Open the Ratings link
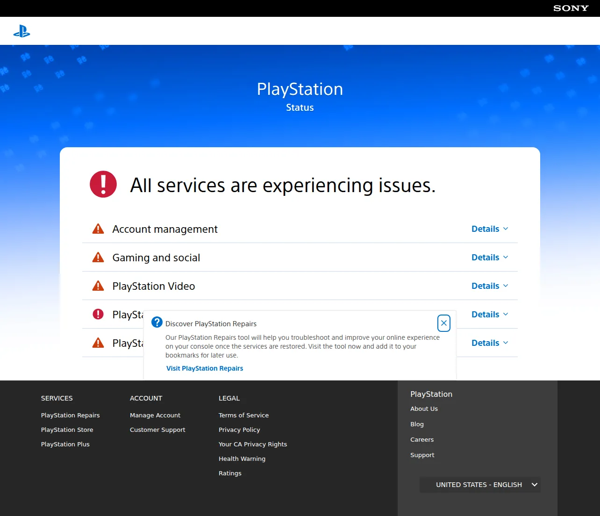This screenshot has height=516, width=600. point(230,473)
